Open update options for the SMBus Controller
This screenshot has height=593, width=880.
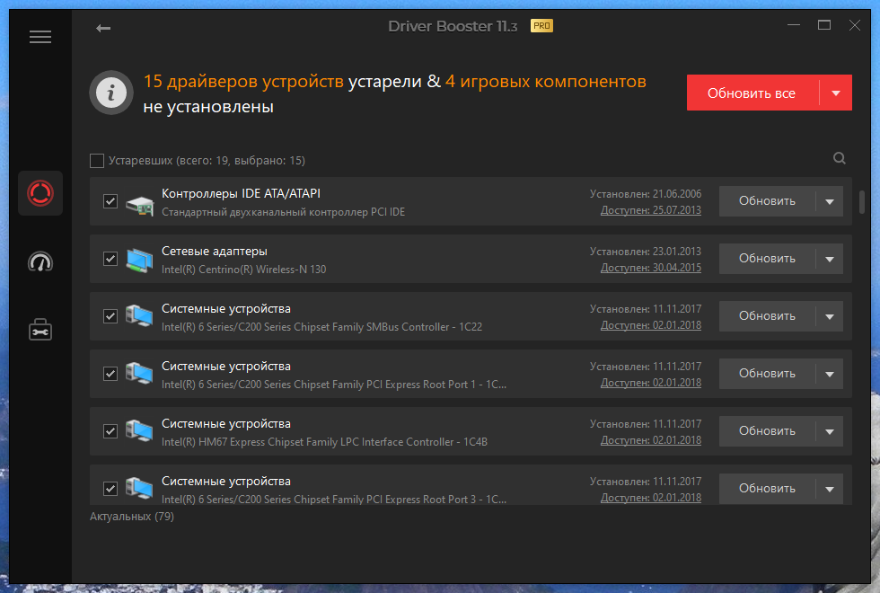[830, 316]
